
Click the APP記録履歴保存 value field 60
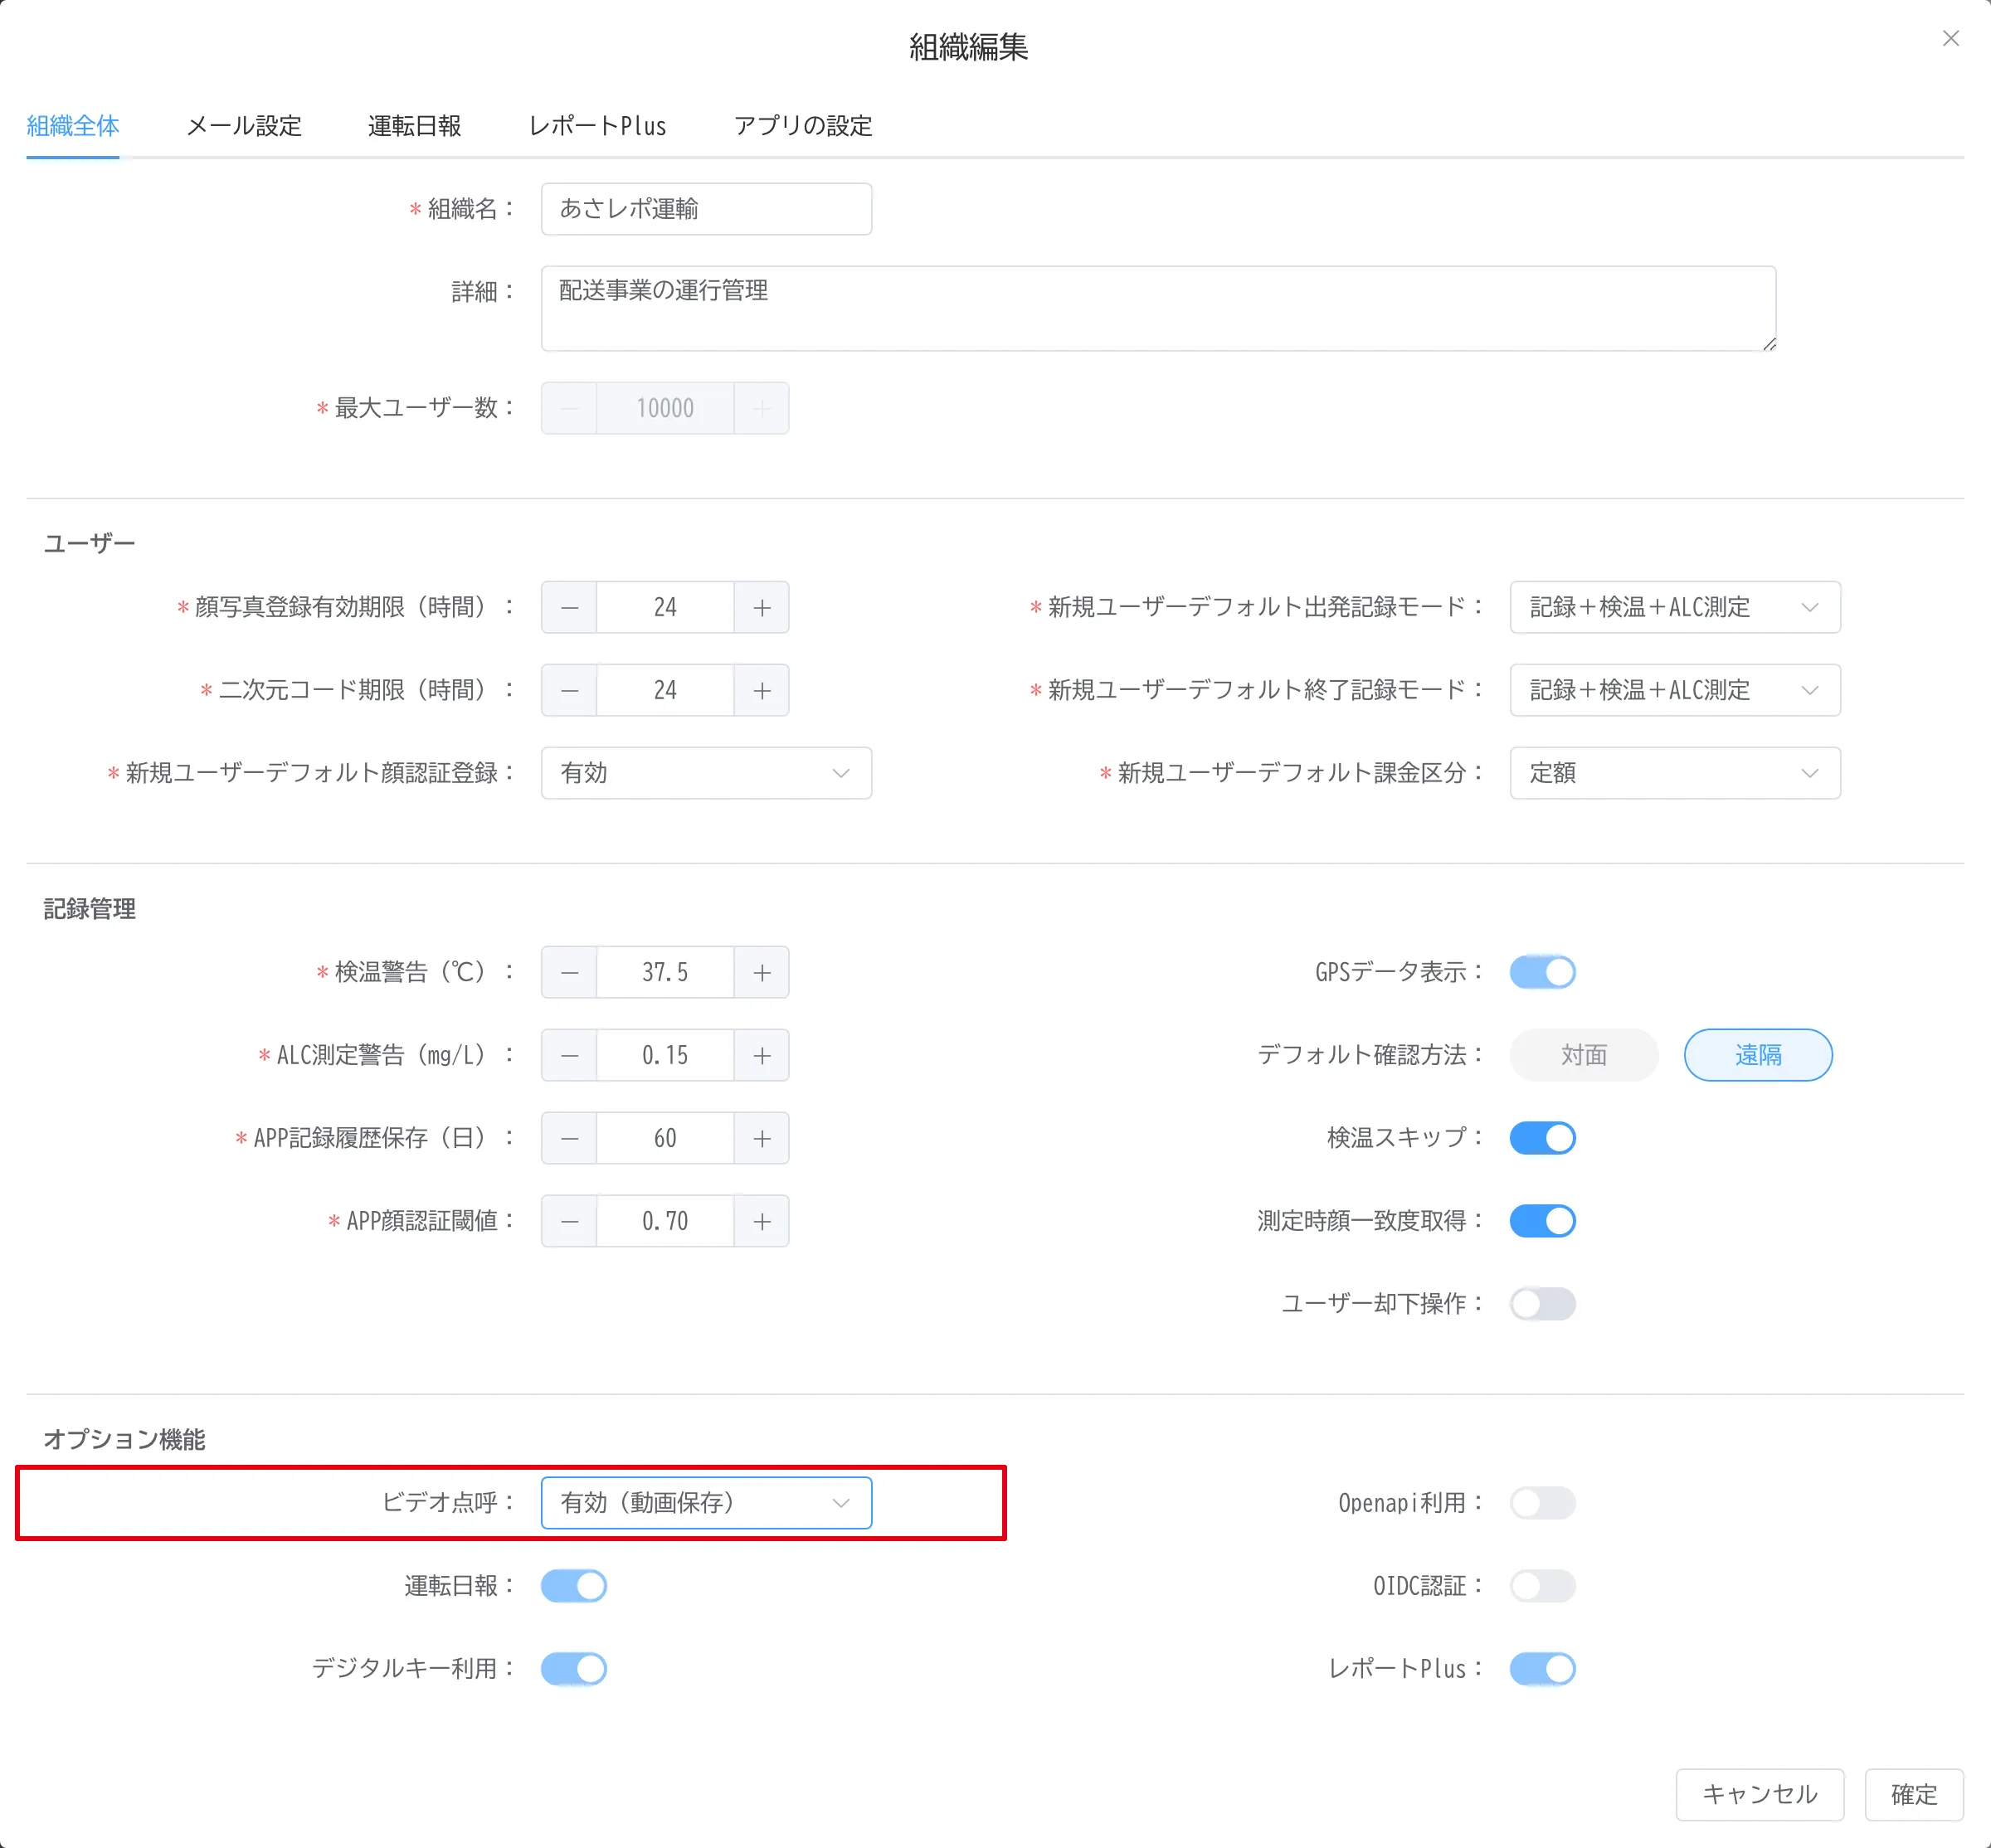point(665,1138)
